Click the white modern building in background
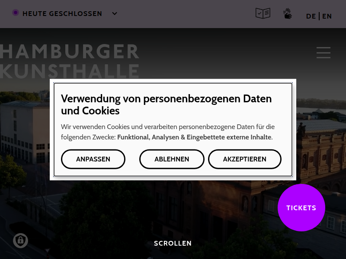 25,132
